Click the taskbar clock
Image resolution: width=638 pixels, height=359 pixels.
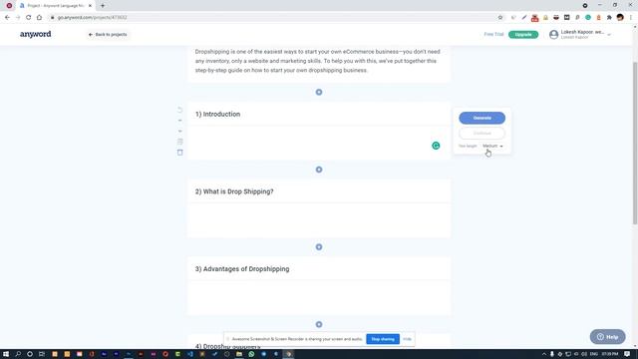[610, 354]
